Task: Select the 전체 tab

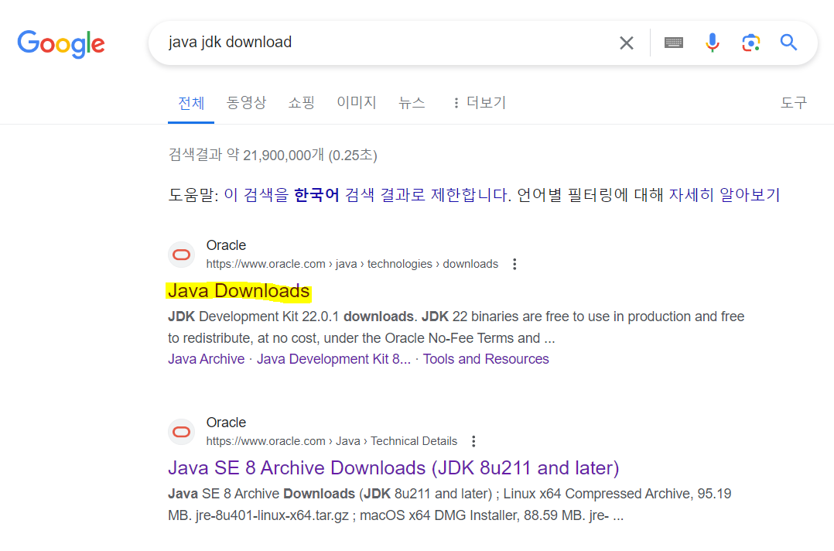Action: point(191,103)
